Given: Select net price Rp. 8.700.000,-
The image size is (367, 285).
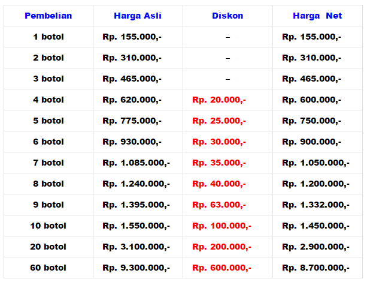Looking at the screenshot, I should click(x=316, y=268).
